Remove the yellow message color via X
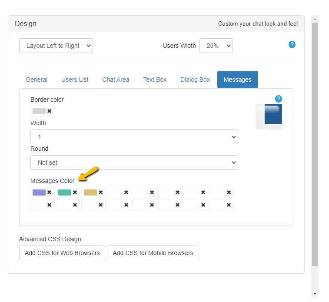This screenshot has height=302, width=329. pyautogui.click(x=101, y=192)
